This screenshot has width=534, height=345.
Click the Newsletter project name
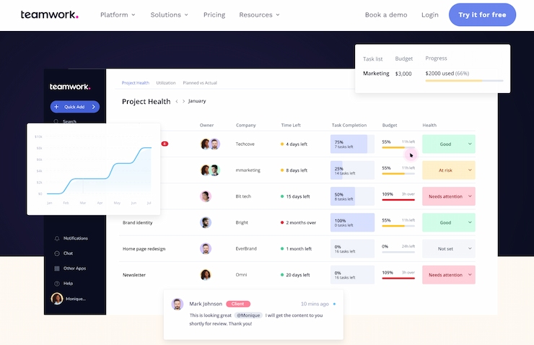tap(134, 275)
